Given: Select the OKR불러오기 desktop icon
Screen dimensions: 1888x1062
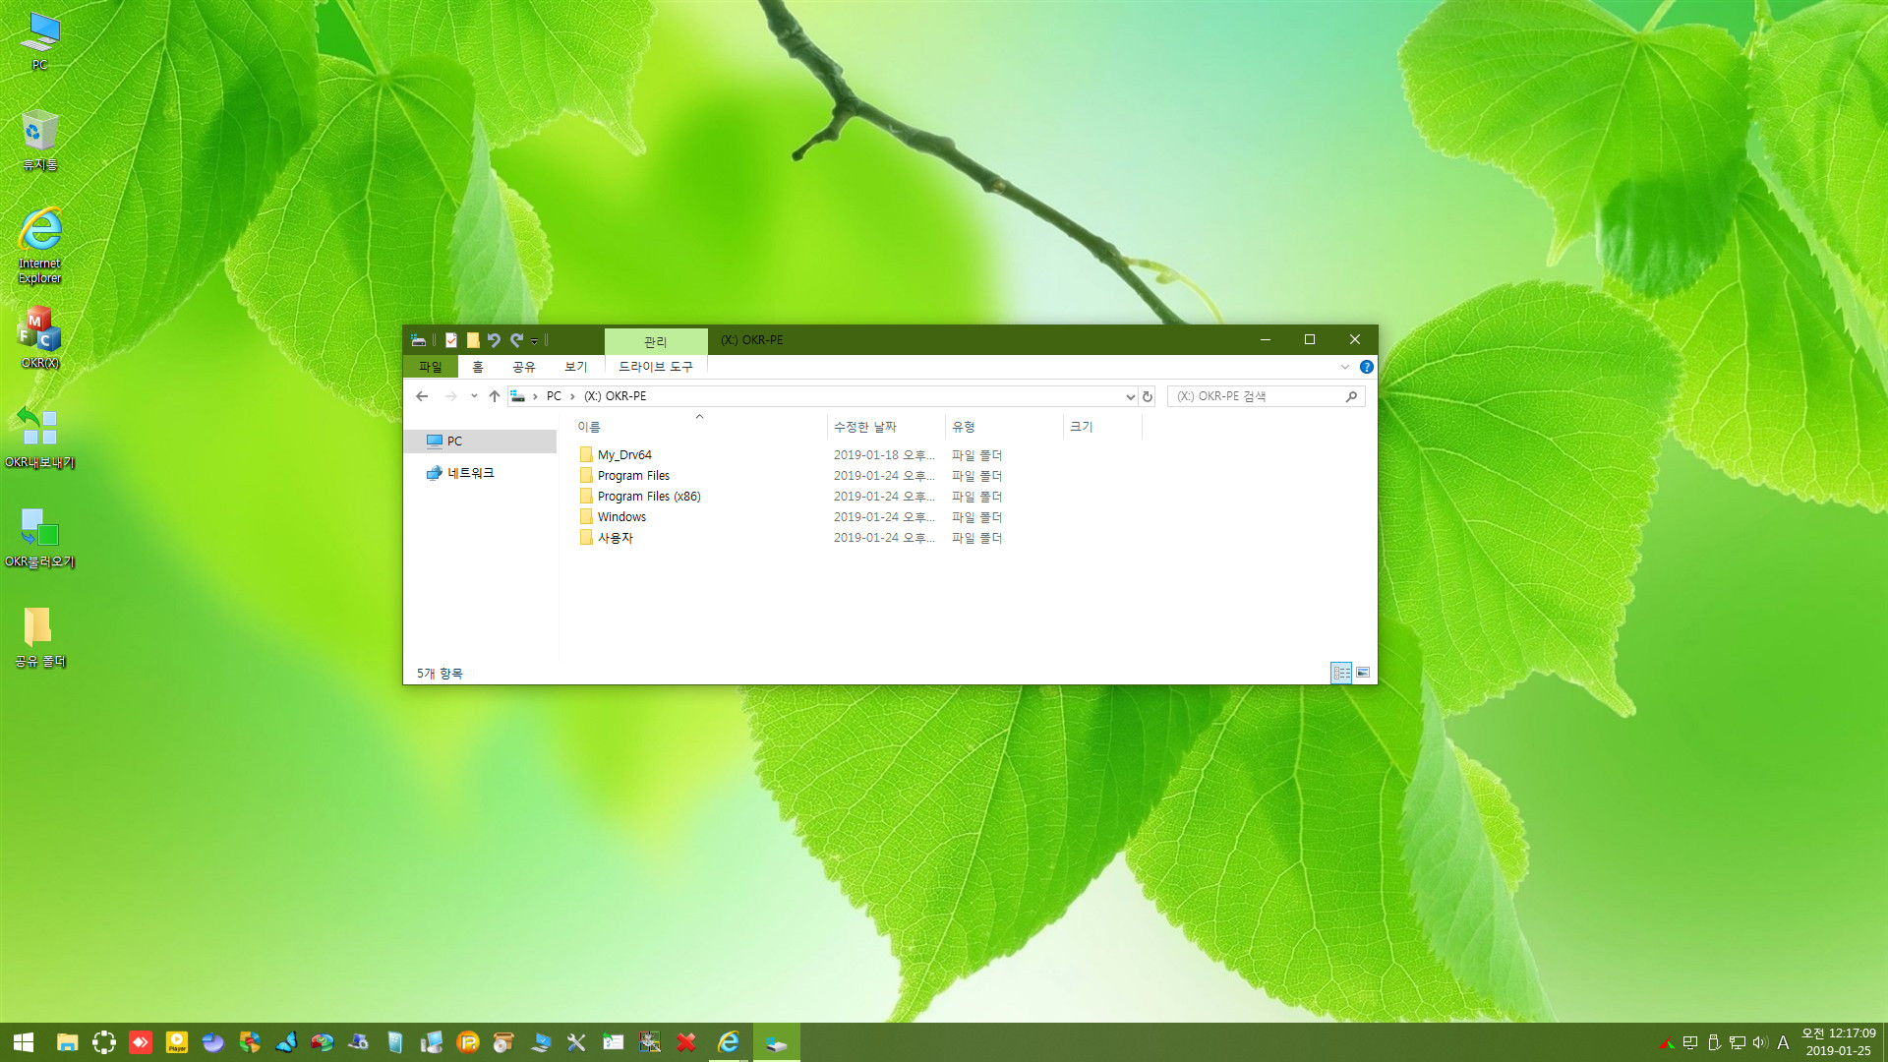Looking at the screenshot, I should (39, 538).
